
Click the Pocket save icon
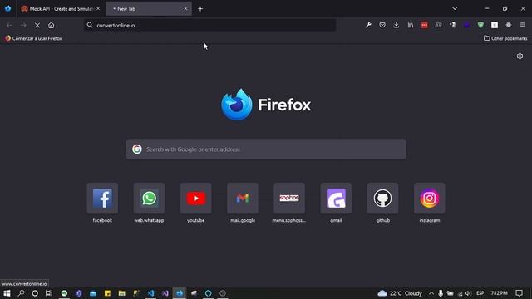(382, 25)
